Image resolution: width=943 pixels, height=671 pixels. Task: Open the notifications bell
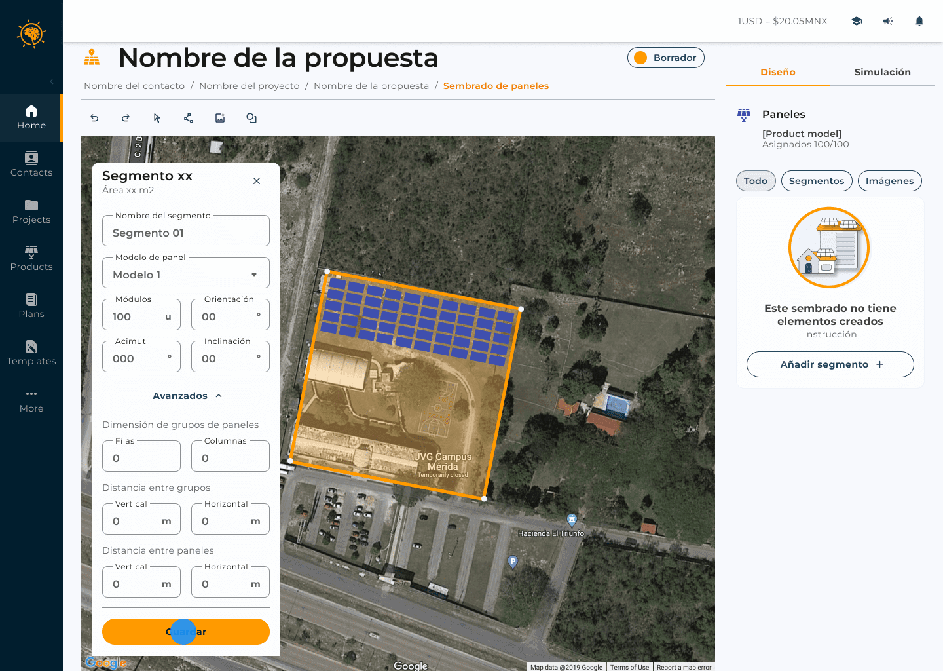(919, 21)
